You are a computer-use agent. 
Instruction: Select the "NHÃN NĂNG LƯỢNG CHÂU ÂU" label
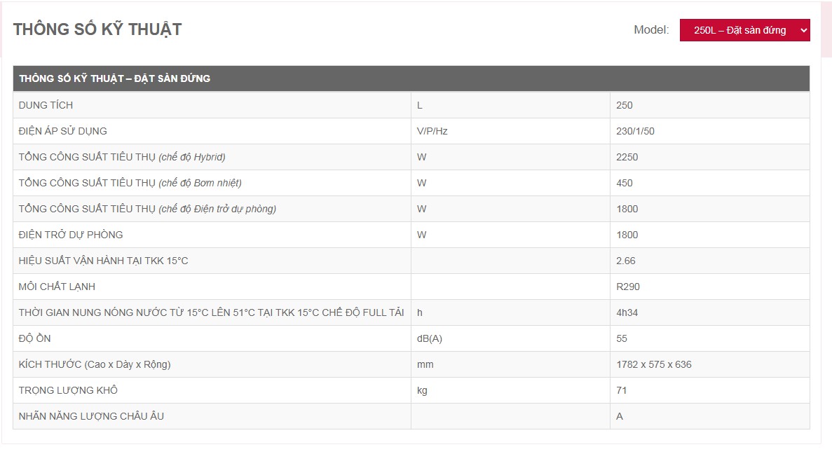91,416
